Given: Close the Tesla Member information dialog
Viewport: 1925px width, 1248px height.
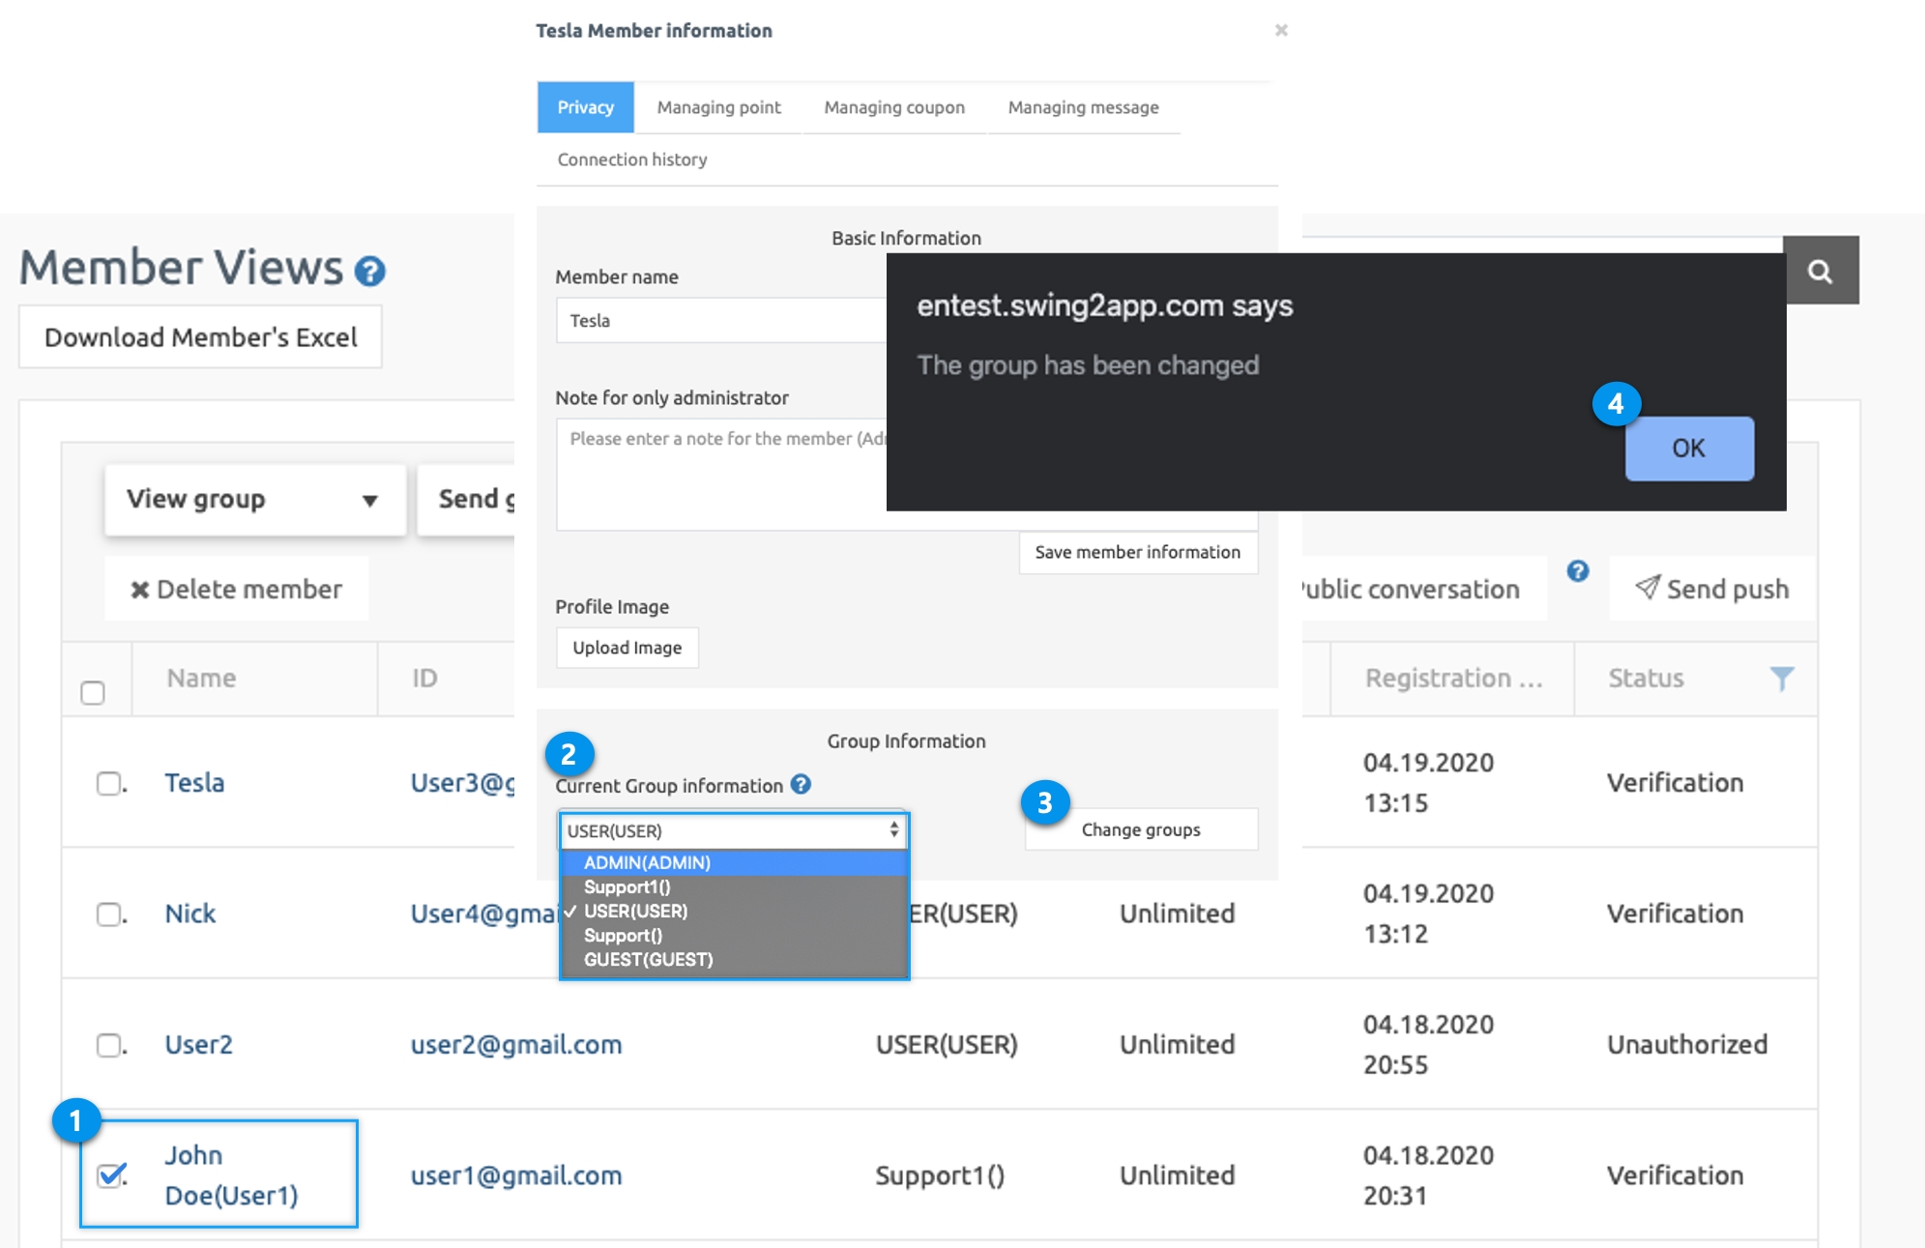Looking at the screenshot, I should point(1281,30).
